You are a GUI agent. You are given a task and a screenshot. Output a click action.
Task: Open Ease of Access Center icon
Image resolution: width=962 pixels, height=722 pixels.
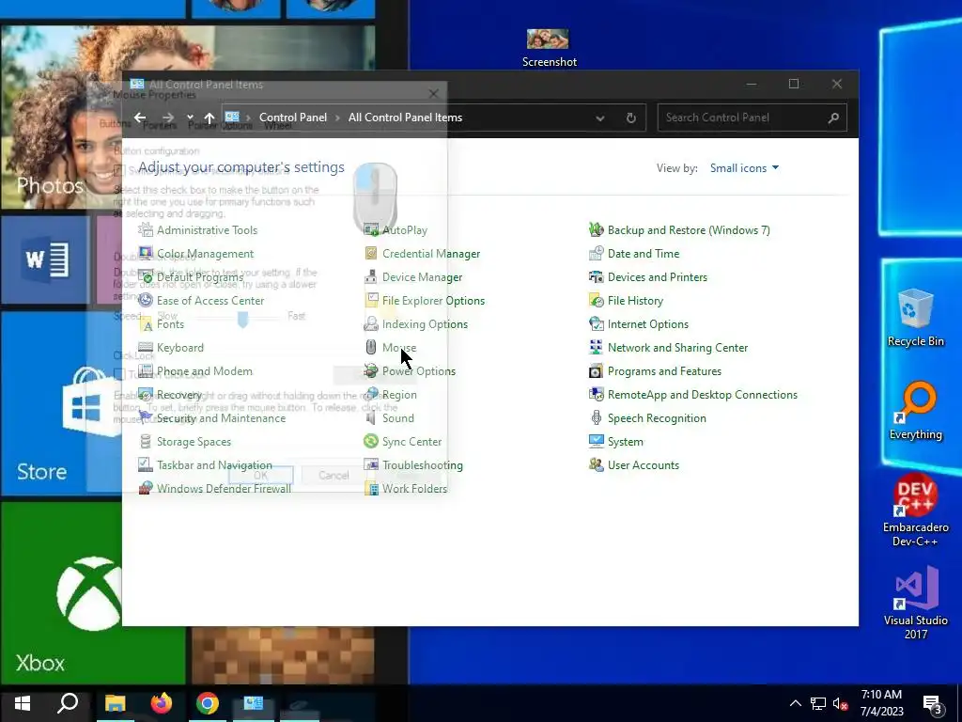[146, 300]
